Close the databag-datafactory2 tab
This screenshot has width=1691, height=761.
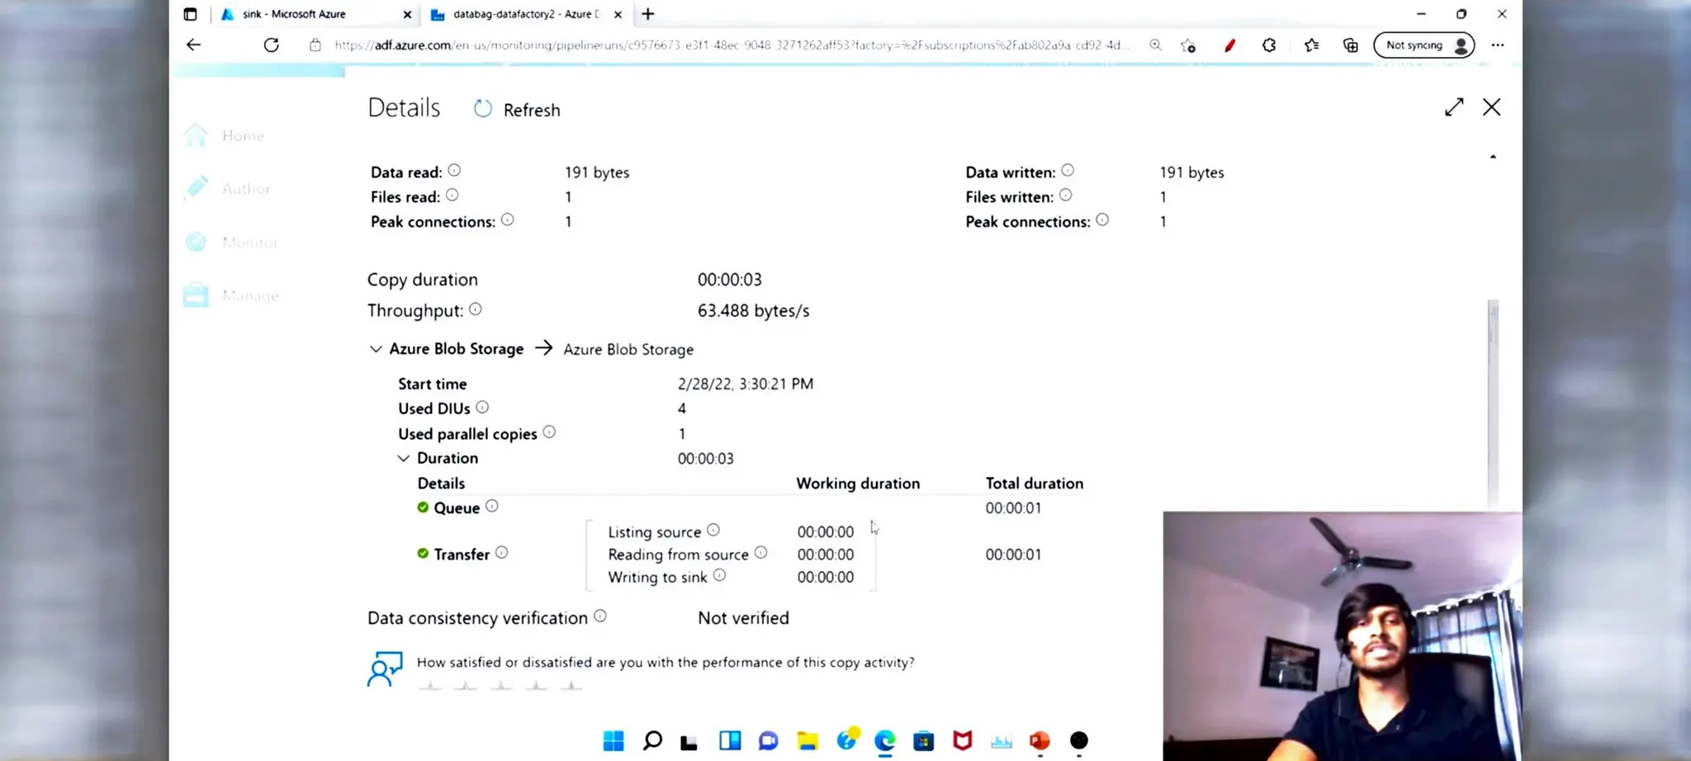618,14
